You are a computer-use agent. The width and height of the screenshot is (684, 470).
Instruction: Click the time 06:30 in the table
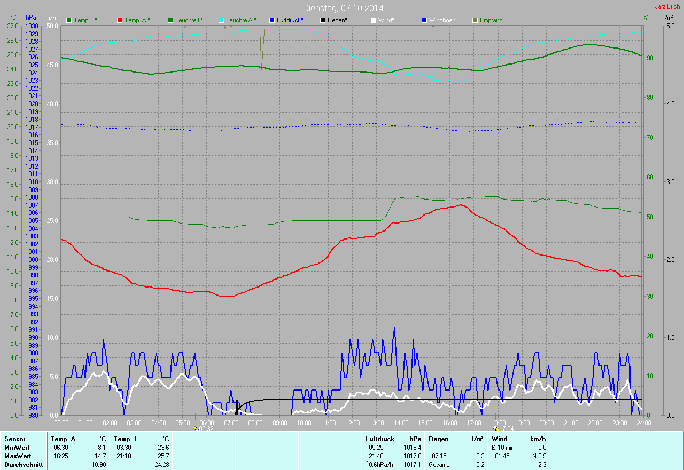(61, 448)
